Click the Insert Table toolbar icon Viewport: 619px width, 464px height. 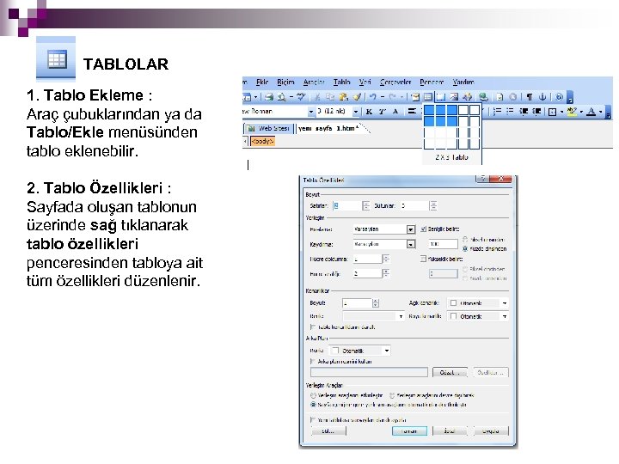pos(428,96)
